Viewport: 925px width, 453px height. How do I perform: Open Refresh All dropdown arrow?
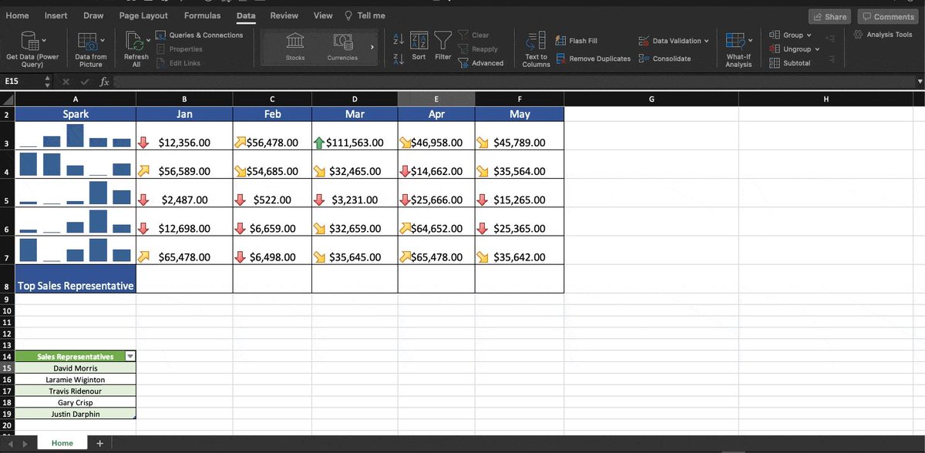point(147,40)
